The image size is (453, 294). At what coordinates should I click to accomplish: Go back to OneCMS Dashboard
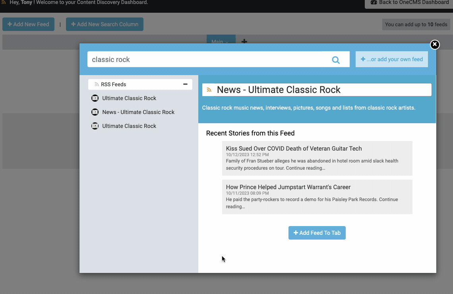[x=409, y=3]
